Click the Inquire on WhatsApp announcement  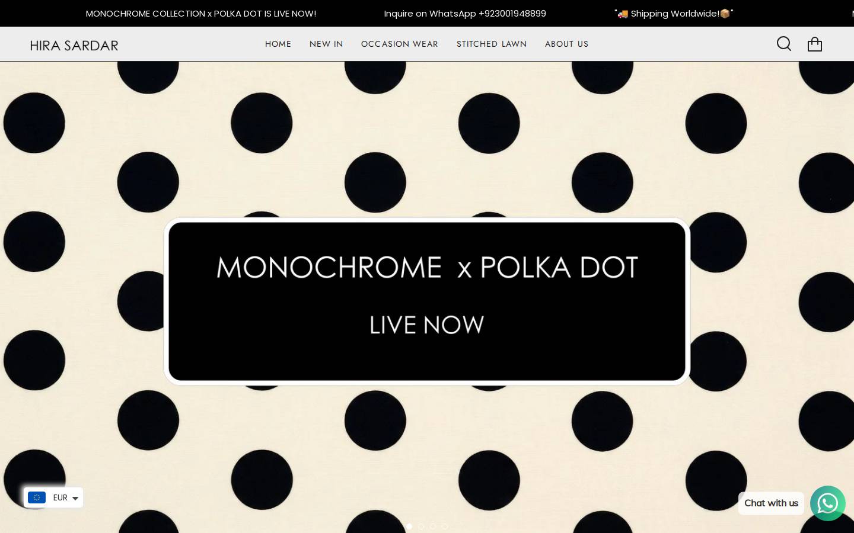[465, 14]
